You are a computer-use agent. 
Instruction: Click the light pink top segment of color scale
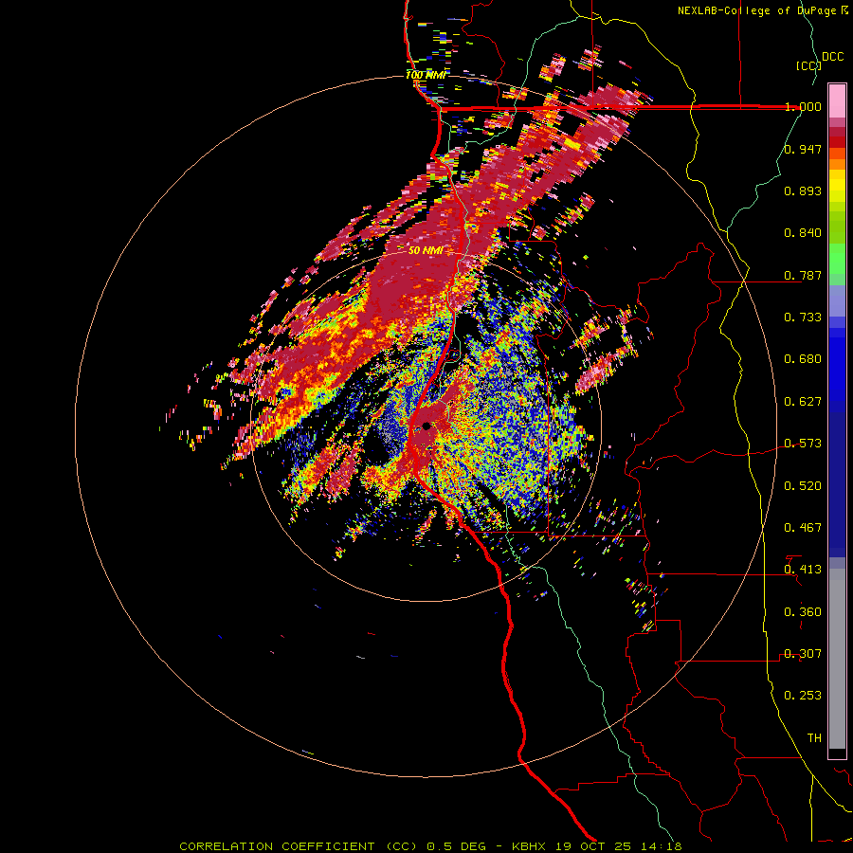point(837,101)
